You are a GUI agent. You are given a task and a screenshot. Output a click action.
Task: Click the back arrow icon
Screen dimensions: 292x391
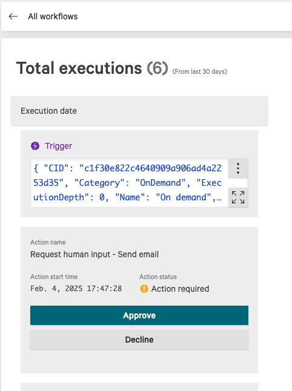[13, 16]
